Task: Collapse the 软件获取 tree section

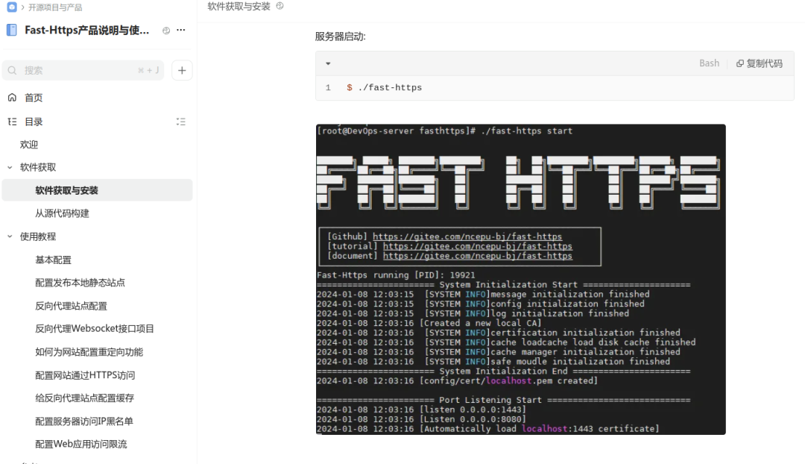Action: click(10, 167)
